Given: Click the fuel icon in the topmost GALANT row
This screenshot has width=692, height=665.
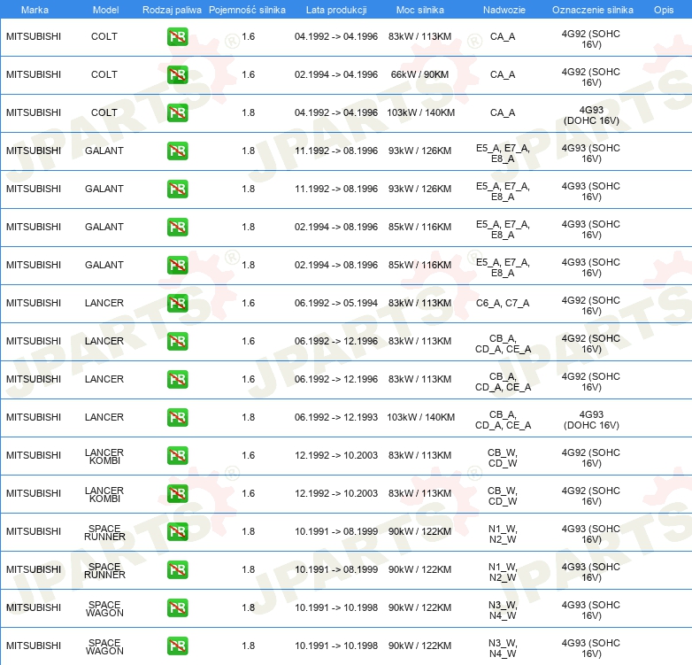Looking at the screenshot, I should pyautogui.click(x=177, y=151).
